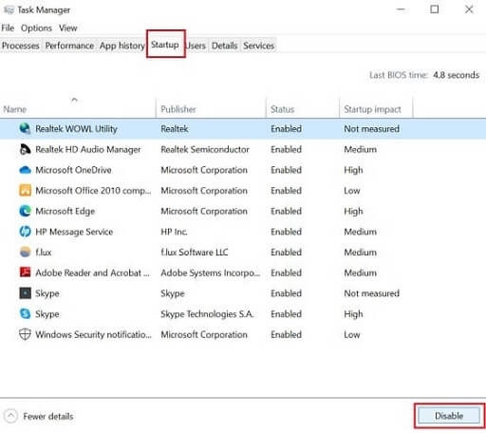Switch to the Services tab
486x433 pixels.
coord(258,46)
